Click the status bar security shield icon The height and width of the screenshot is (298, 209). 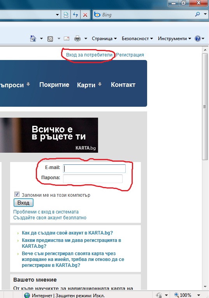pyautogui.click(x=159, y=295)
